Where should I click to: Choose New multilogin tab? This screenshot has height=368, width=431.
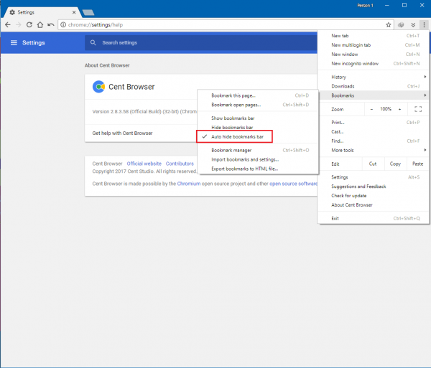point(374,45)
